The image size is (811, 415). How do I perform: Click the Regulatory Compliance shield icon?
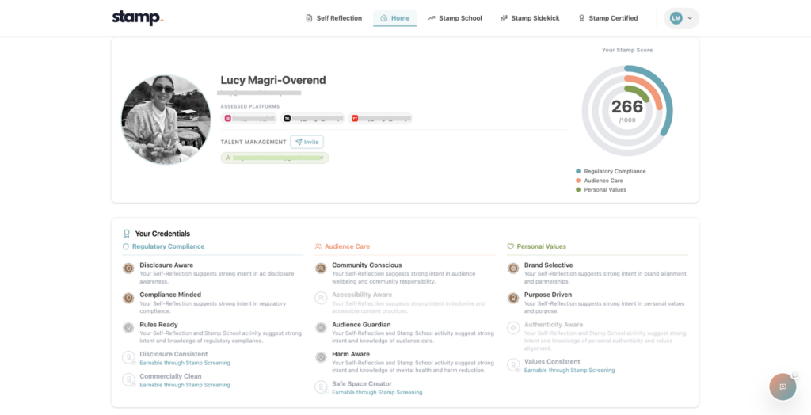click(x=126, y=247)
